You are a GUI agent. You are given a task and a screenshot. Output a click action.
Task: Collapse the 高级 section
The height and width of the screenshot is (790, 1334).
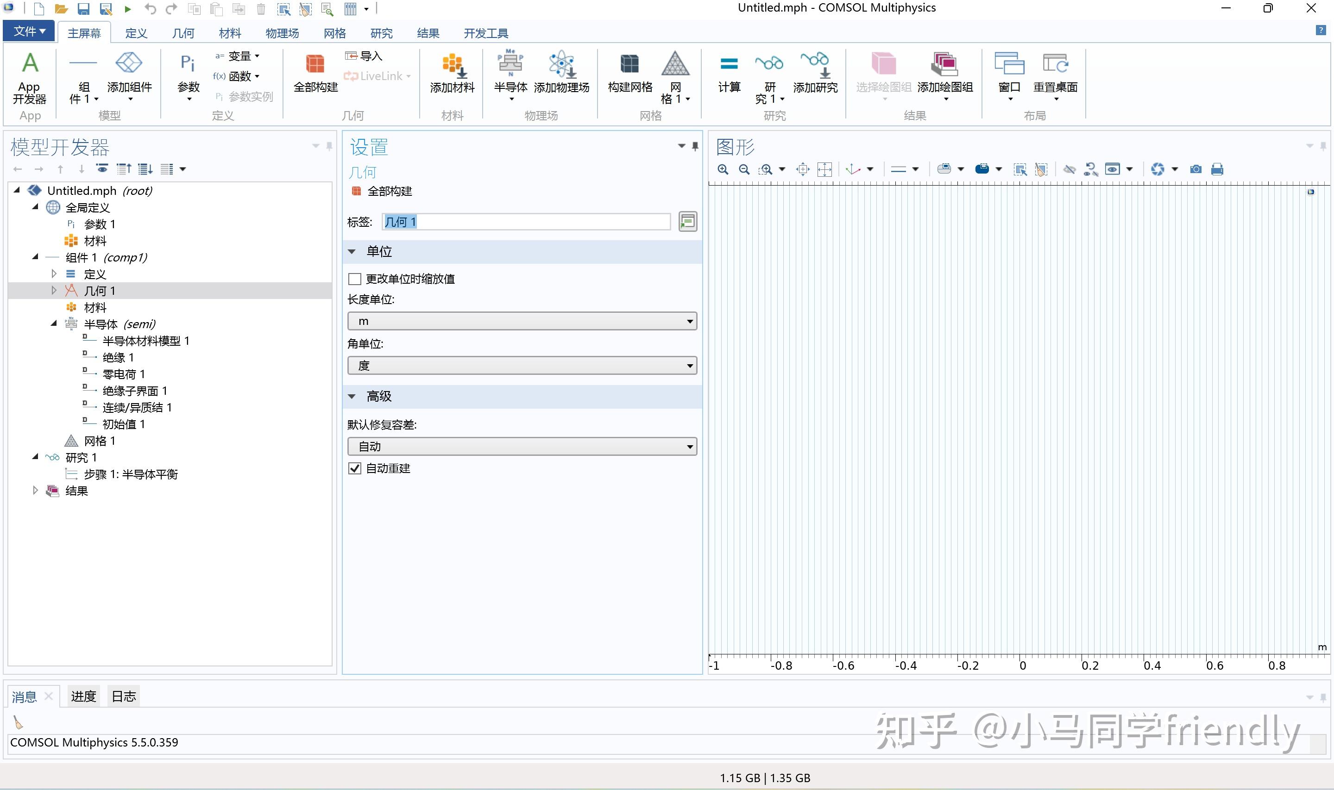coord(352,396)
